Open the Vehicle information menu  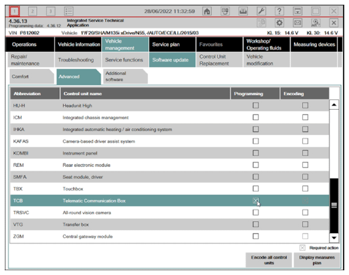[x=79, y=44]
